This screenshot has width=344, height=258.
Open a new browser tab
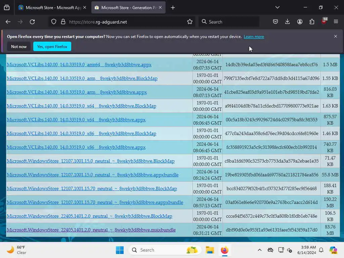point(173,8)
